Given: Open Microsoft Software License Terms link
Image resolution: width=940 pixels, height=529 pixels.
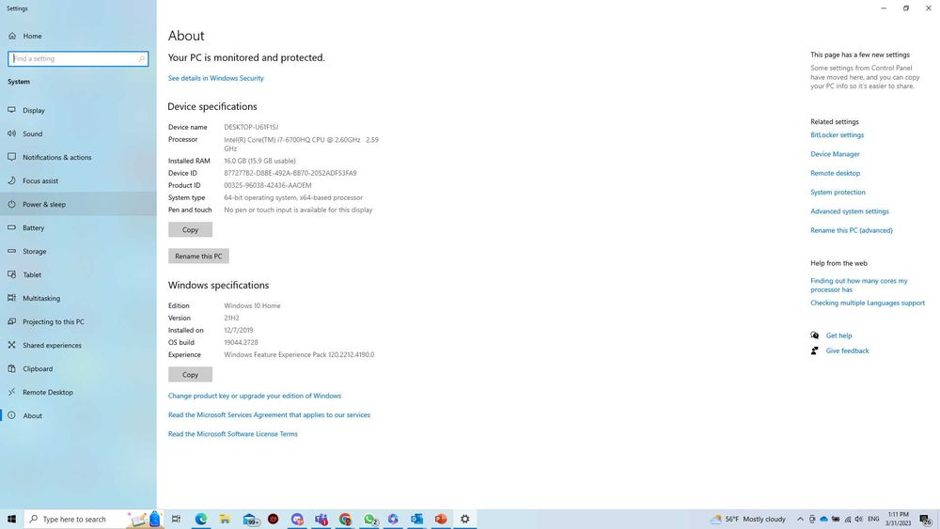Looking at the screenshot, I should tap(232, 434).
